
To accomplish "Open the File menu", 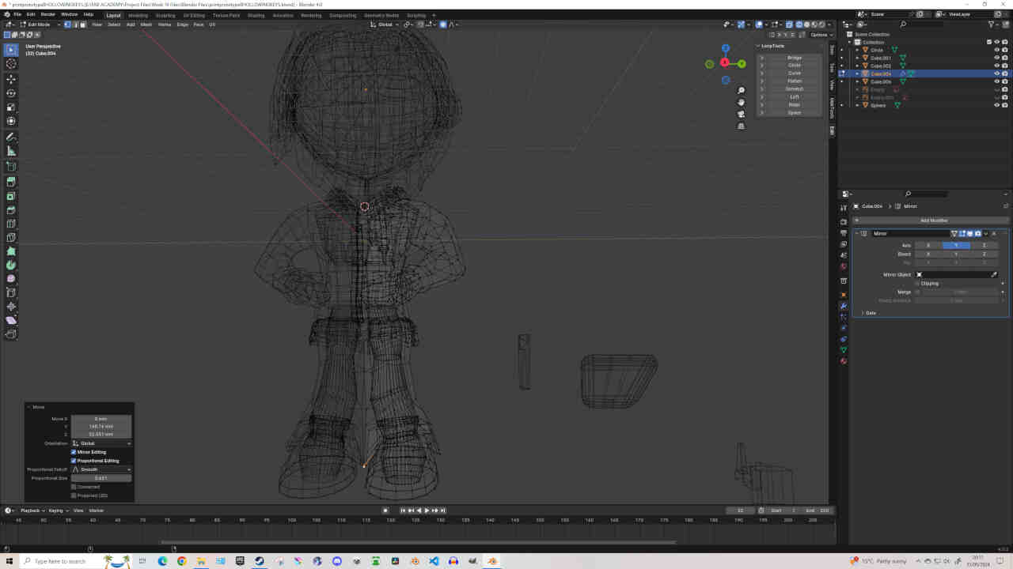I will click(x=17, y=14).
